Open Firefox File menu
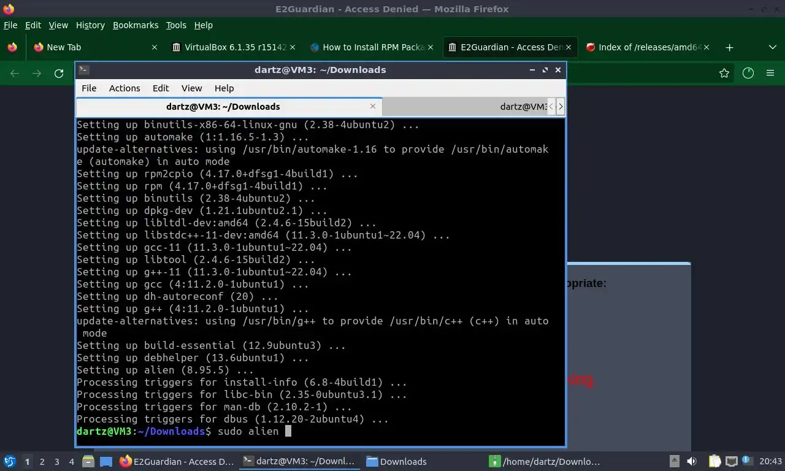 pos(10,25)
